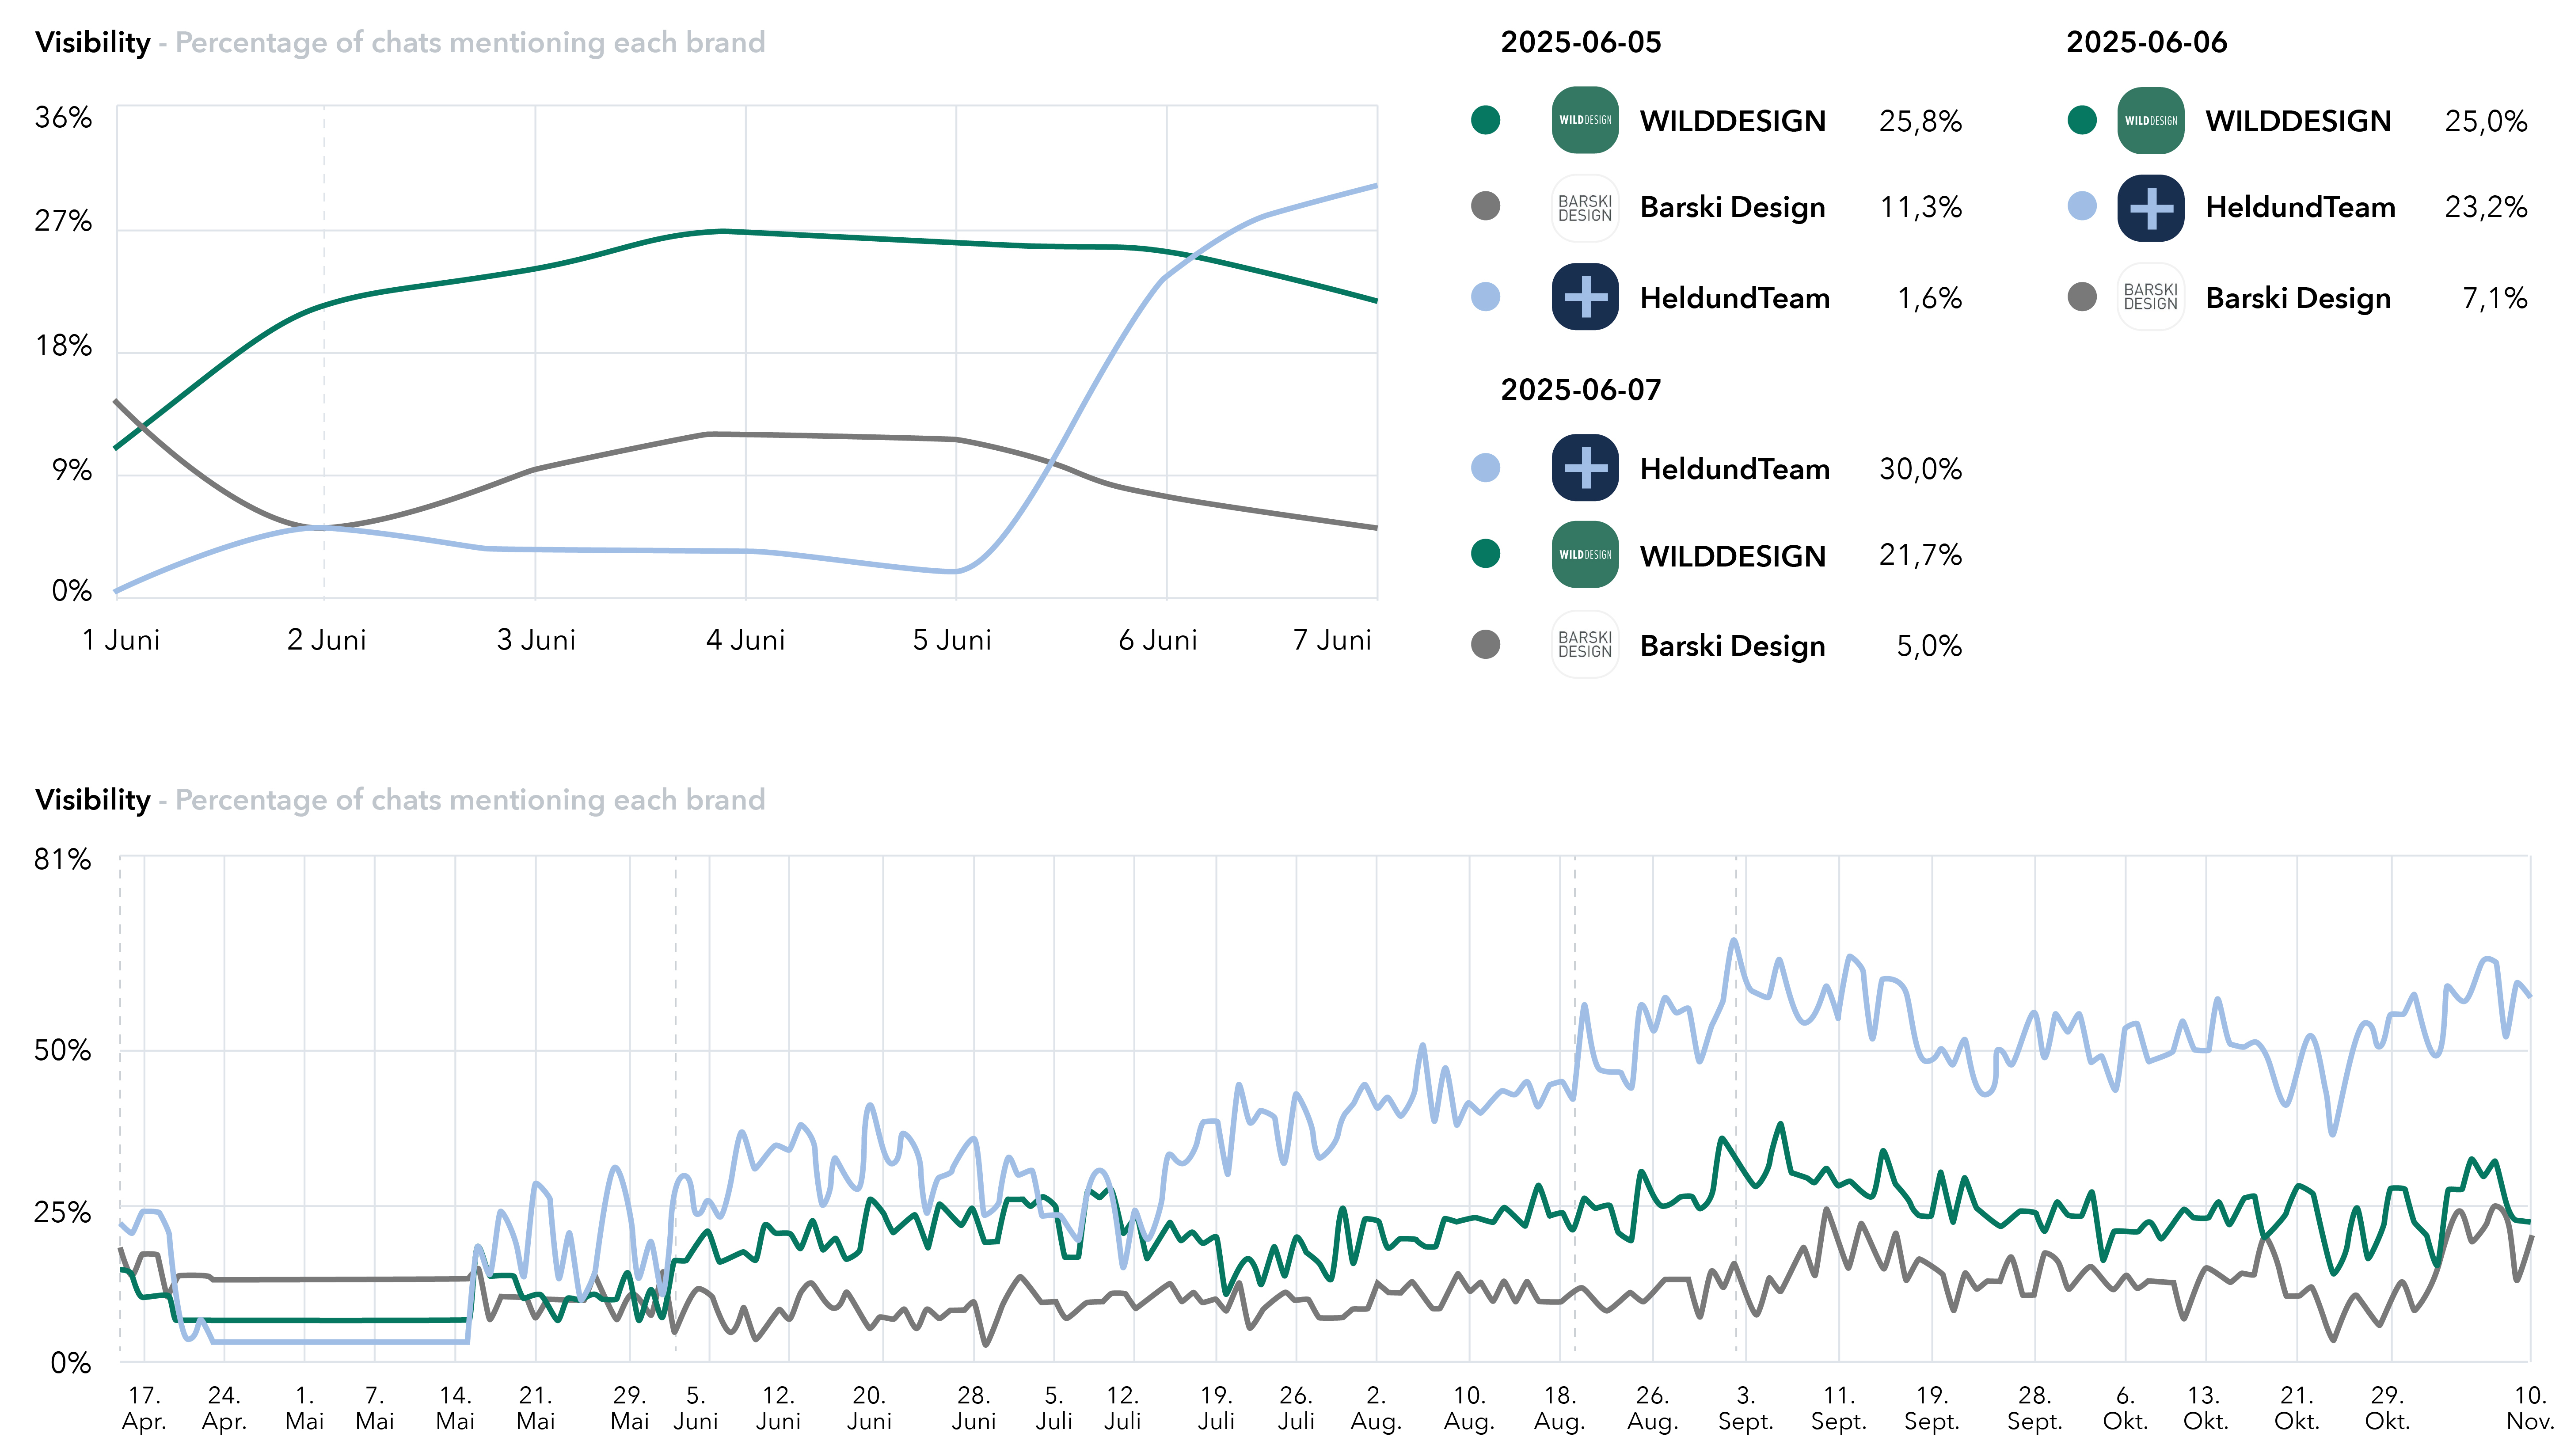The height and width of the screenshot is (1456, 2563).
Task: Click the '4 Juni' axis label
Action: click(x=745, y=640)
